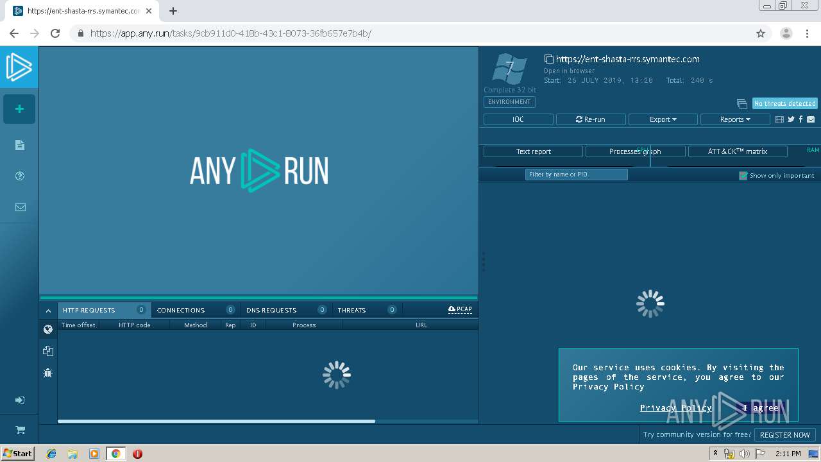Collapse the network panel with the chevron
Viewport: 821px width, 462px height.
coord(48,311)
